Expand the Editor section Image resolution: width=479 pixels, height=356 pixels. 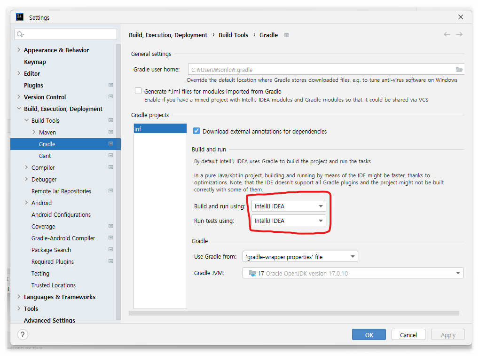19,73
